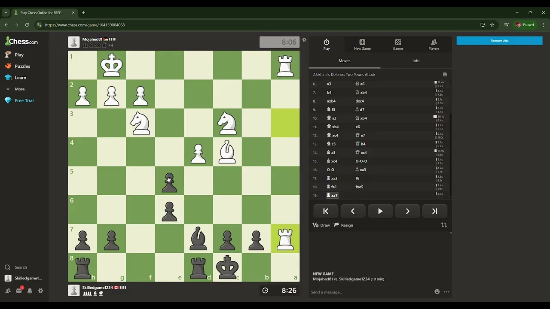Viewport: 550px width, 309px height.
Task: Jump to the first move of game
Action: coord(326,211)
